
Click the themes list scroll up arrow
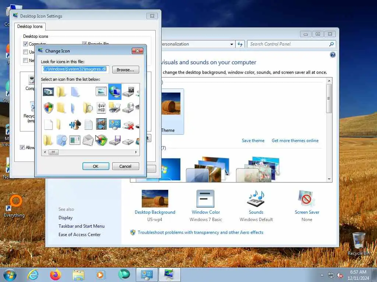(329, 81)
